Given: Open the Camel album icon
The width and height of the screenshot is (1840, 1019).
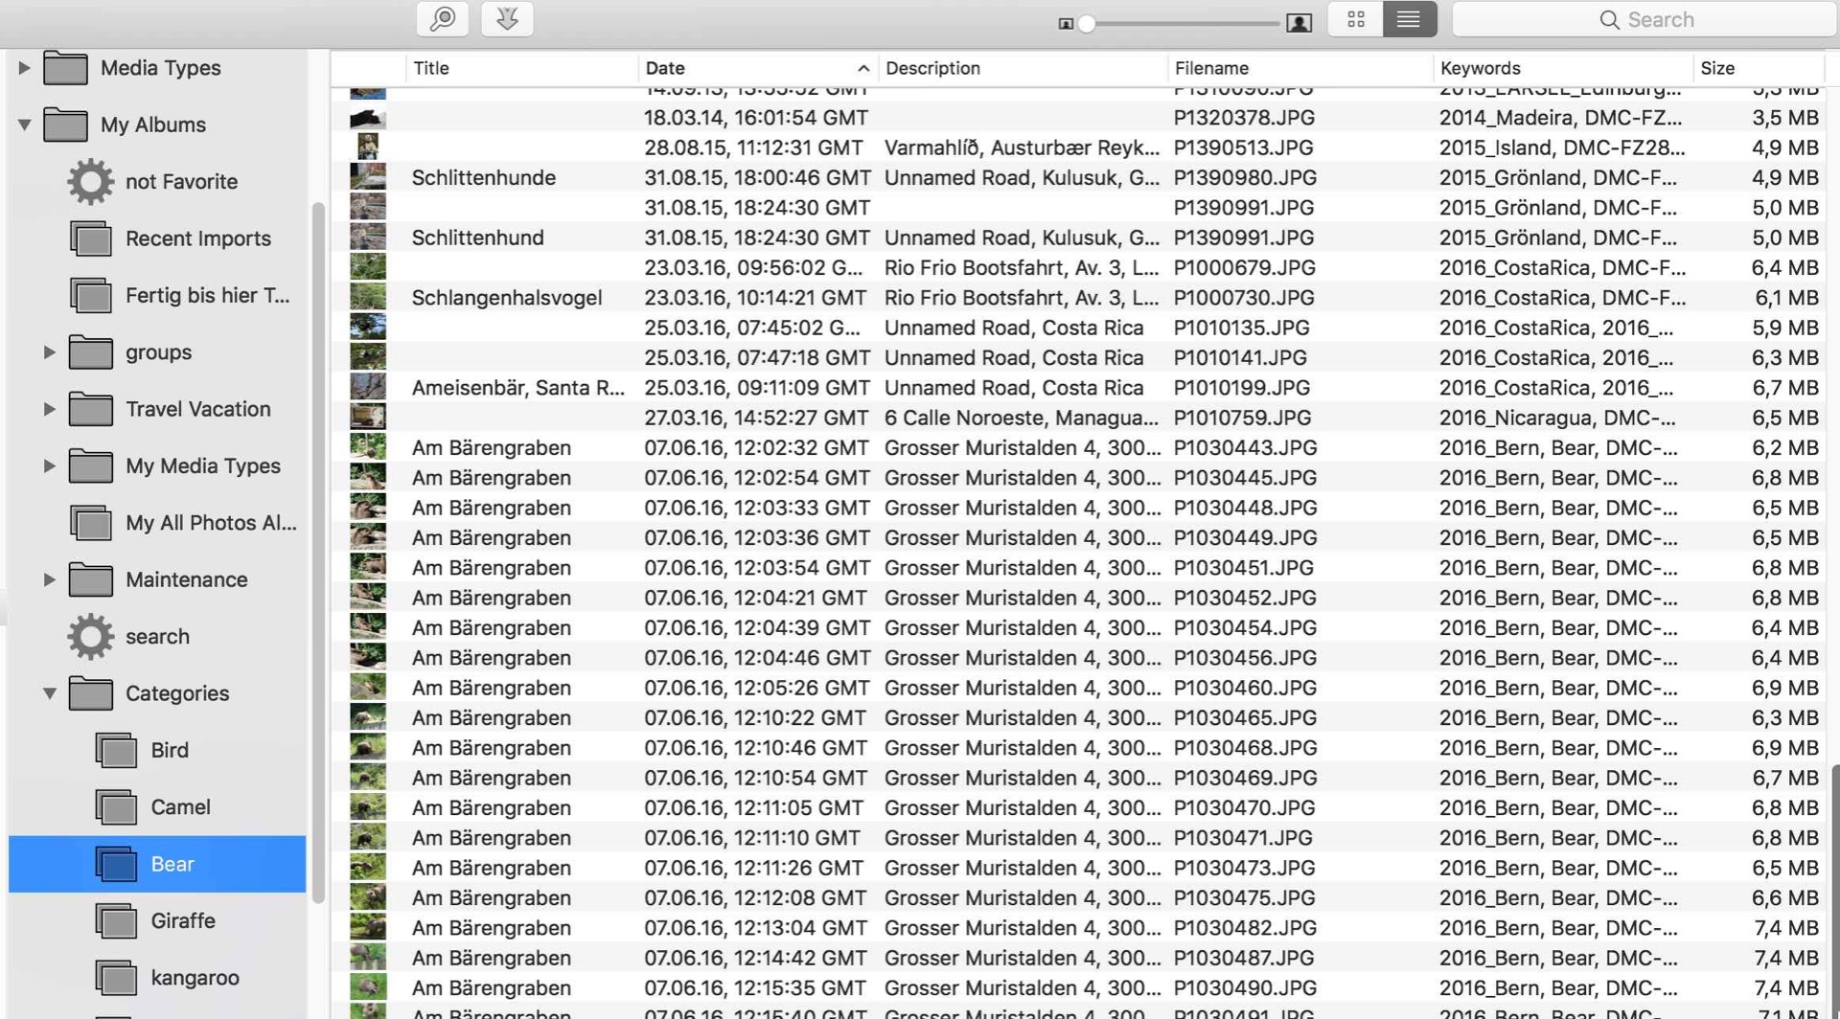Looking at the screenshot, I should pyautogui.click(x=115, y=807).
